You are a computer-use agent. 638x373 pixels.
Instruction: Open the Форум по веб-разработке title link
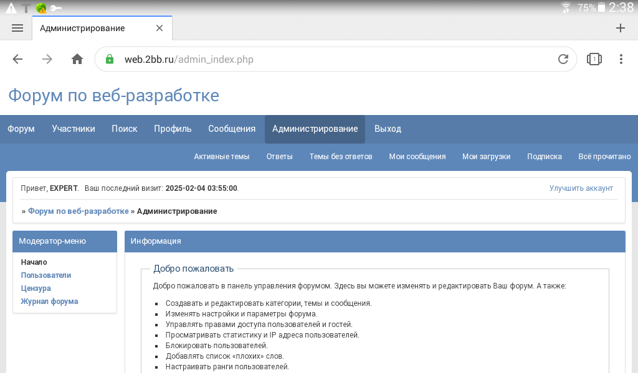point(114,96)
